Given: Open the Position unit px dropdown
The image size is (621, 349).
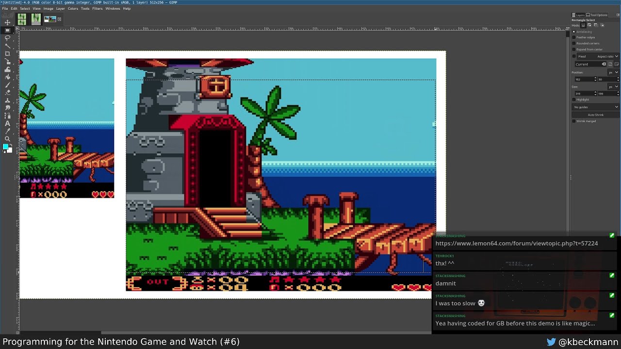Looking at the screenshot, I should click(614, 72).
